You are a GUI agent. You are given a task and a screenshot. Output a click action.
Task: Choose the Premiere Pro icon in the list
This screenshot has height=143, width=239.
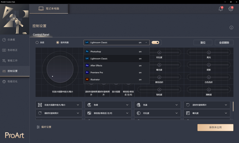pos(87,72)
